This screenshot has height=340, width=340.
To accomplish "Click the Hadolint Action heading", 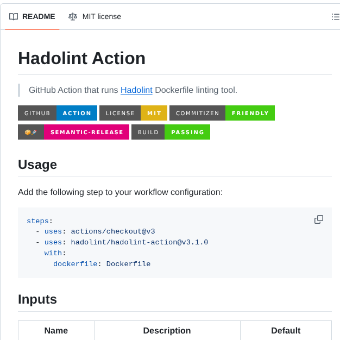I will coord(82,58).
